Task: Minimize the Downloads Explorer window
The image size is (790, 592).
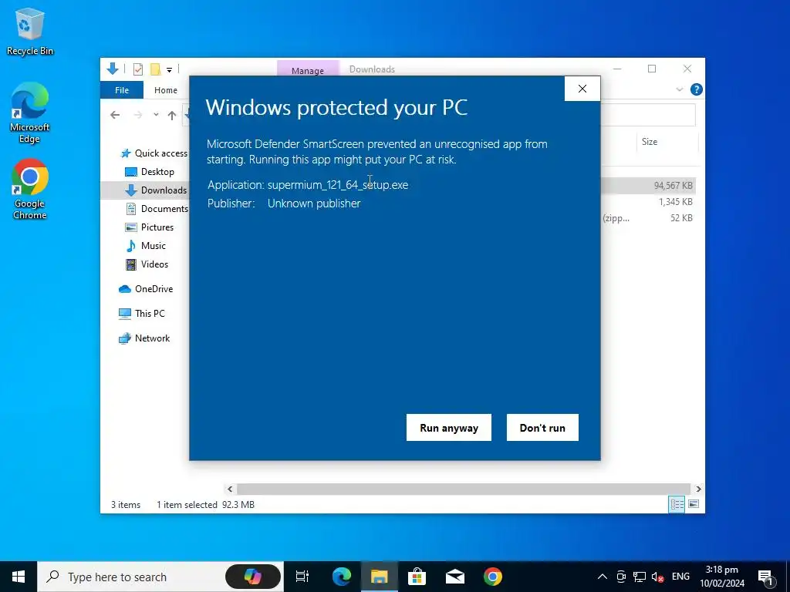Action: (617, 69)
